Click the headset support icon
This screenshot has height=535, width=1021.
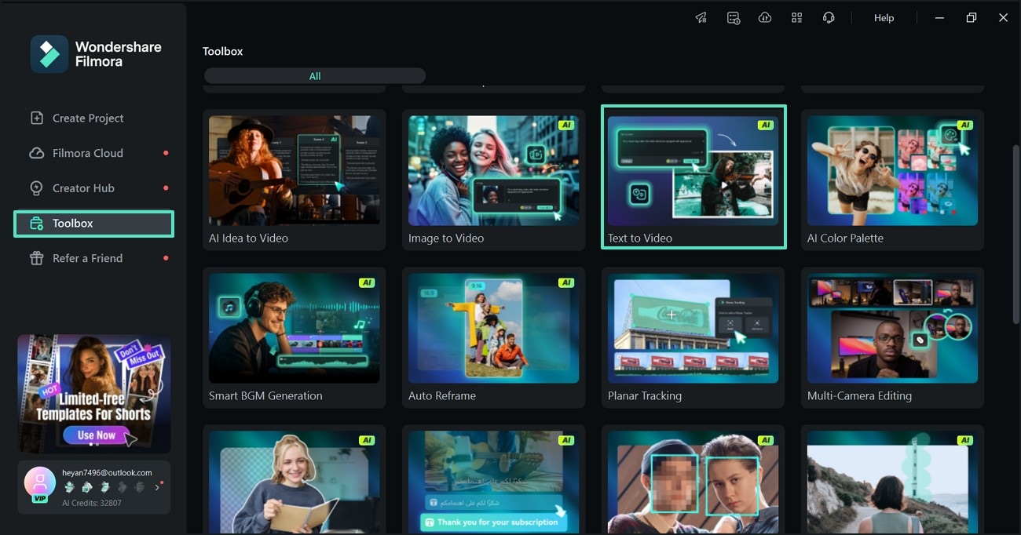point(829,18)
